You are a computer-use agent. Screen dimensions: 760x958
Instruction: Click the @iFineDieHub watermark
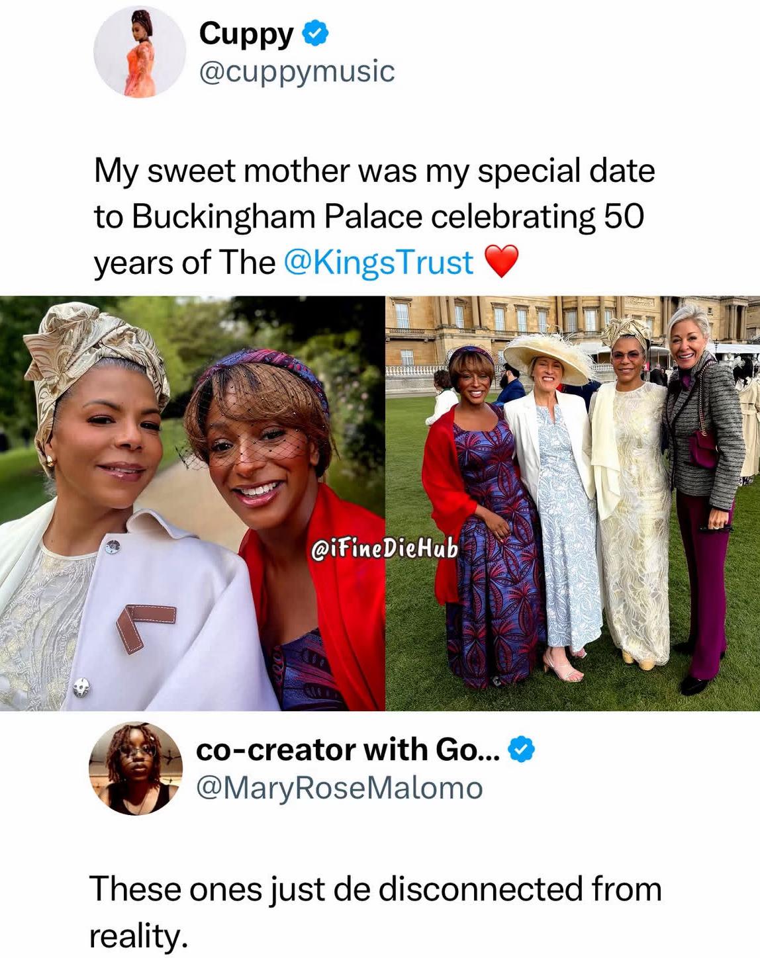(x=384, y=549)
